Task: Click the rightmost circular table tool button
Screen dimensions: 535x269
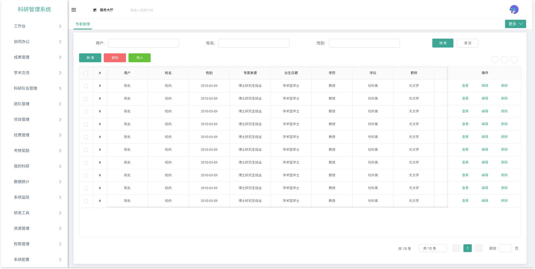Action: [514, 59]
